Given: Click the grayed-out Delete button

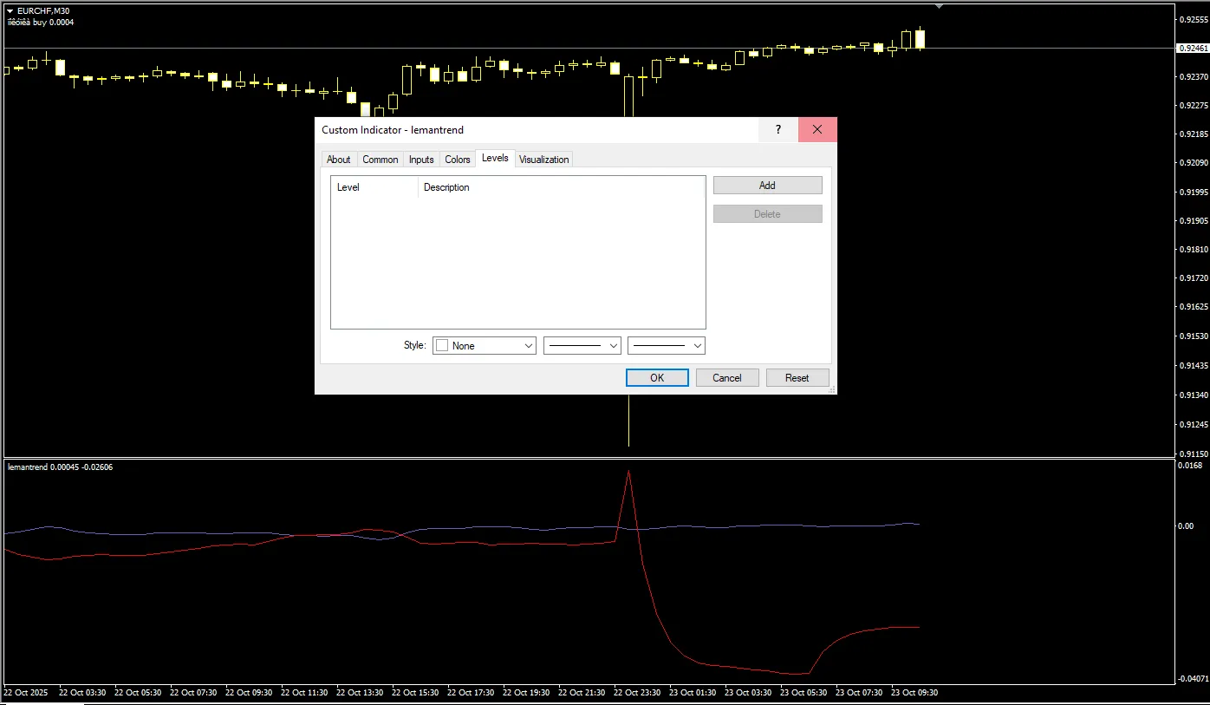Looking at the screenshot, I should (767, 214).
